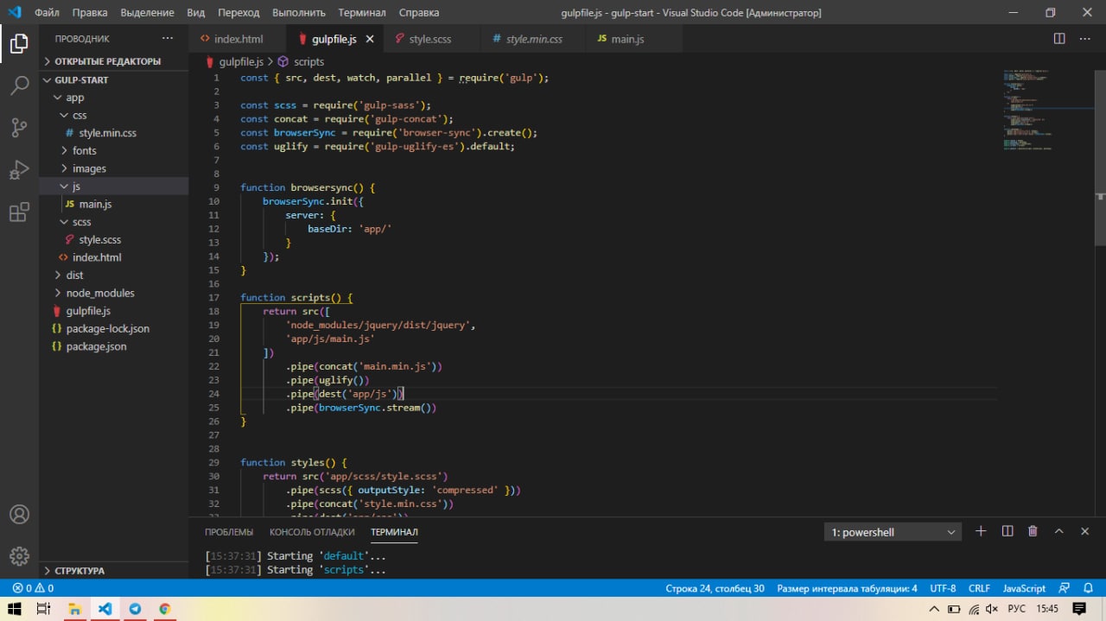1106x621 pixels.
Task: Open the Переход menu
Action: (238, 13)
